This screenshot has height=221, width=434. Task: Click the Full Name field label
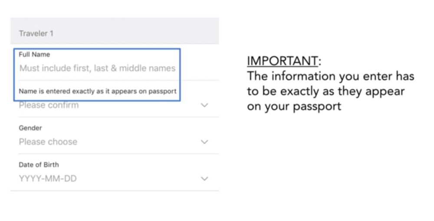(34, 55)
